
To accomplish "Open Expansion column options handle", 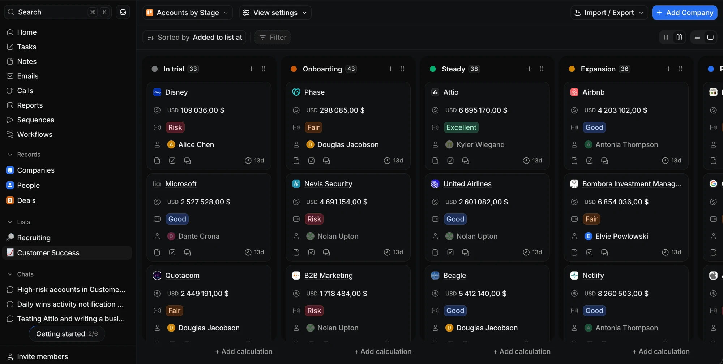I will pyautogui.click(x=681, y=69).
